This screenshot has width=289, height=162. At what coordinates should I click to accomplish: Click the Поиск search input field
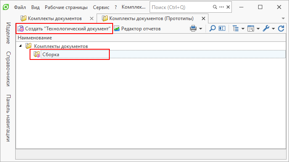coord(182,7)
